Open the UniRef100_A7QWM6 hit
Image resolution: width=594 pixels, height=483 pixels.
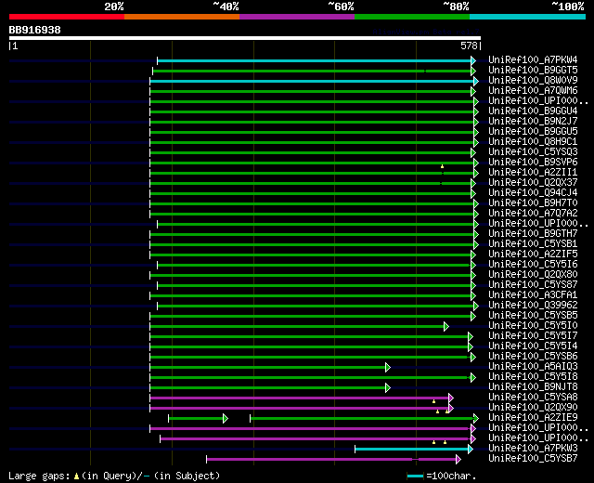(533, 90)
